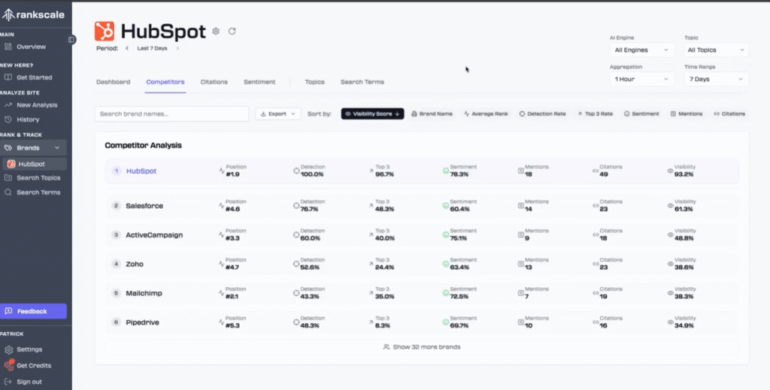Click HubSpot sentiment smiley icon
Viewport: 770px width, 390px height.
[446, 171]
